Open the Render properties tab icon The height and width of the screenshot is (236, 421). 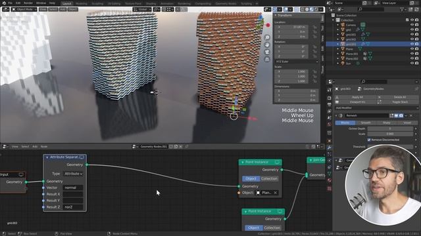330,98
